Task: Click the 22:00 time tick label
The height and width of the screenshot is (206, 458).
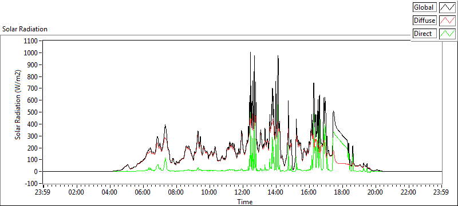Action: pyautogui.click(x=408, y=192)
